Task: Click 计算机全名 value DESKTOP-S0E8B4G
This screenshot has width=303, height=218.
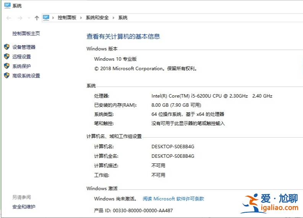Action: (x=173, y=156)
